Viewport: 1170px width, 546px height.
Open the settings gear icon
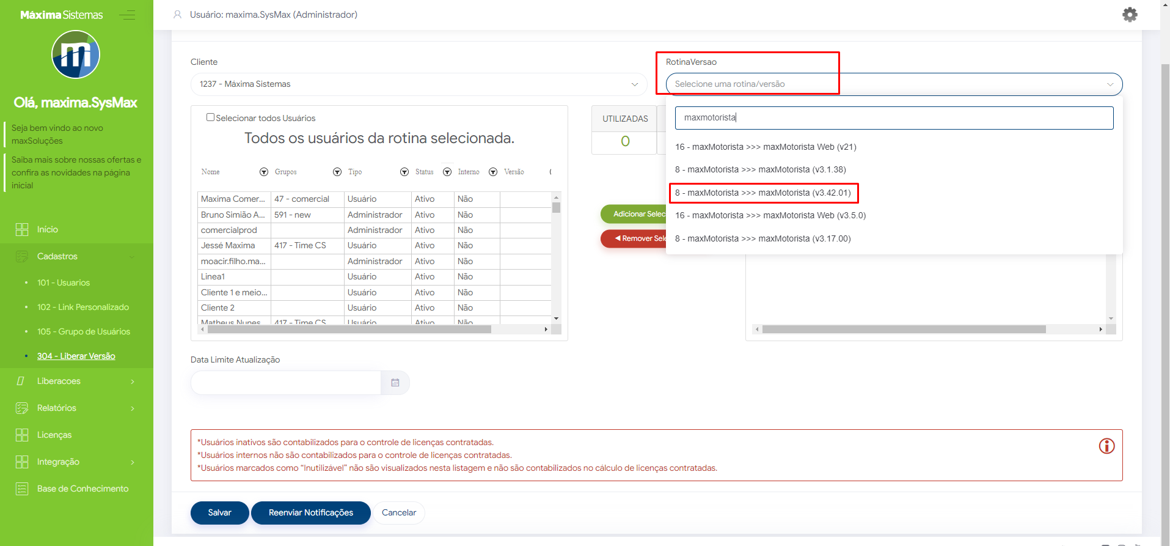click(1130, 15)
